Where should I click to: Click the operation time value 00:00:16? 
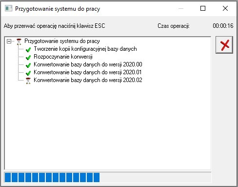point(223,26)
